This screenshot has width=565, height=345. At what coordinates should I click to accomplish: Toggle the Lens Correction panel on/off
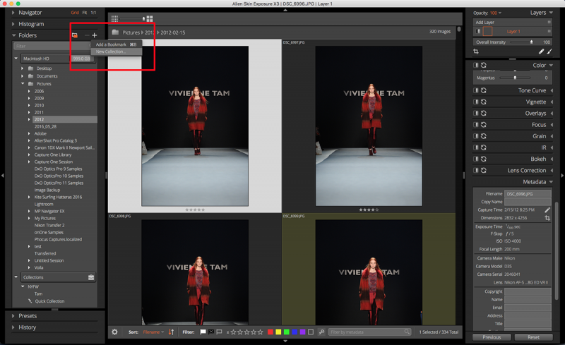pyautogui.click(x=476, y=170)
